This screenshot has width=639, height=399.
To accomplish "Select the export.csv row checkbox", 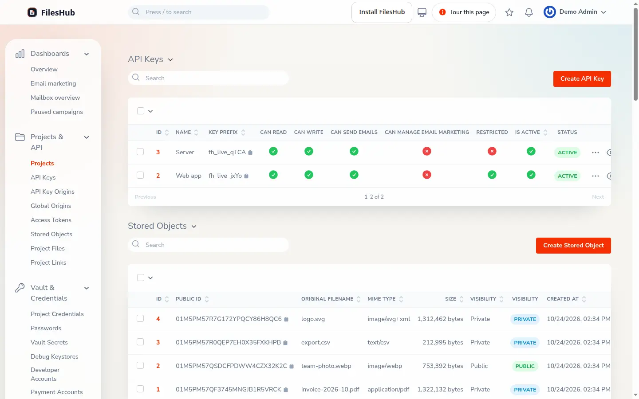I will [140, 342].
